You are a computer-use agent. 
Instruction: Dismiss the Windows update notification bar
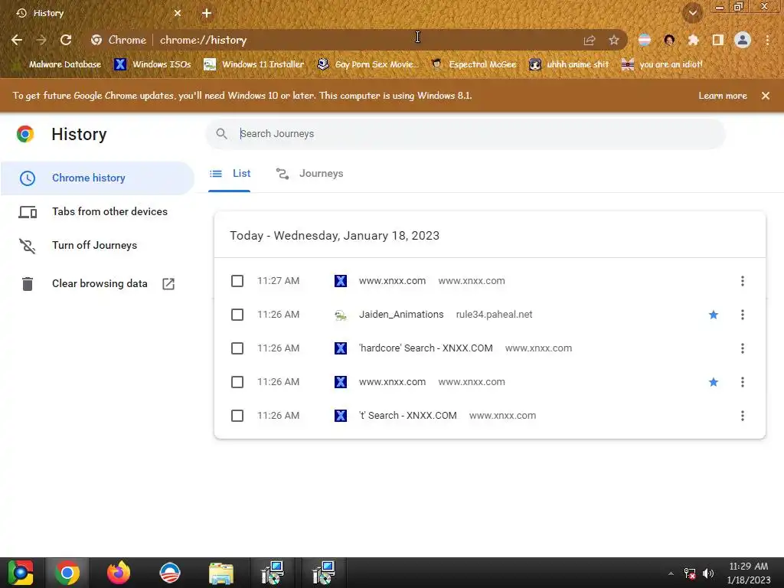766,96
